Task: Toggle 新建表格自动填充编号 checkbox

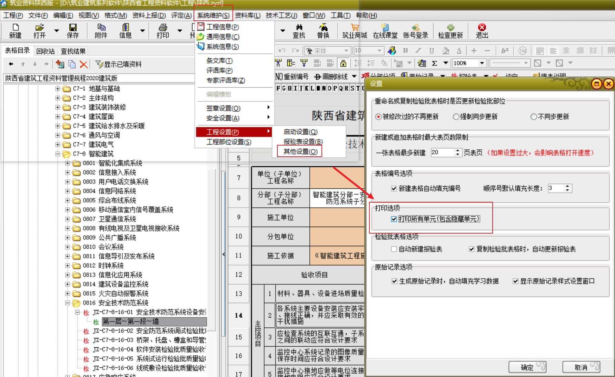Action: click(x=394, y=188)
